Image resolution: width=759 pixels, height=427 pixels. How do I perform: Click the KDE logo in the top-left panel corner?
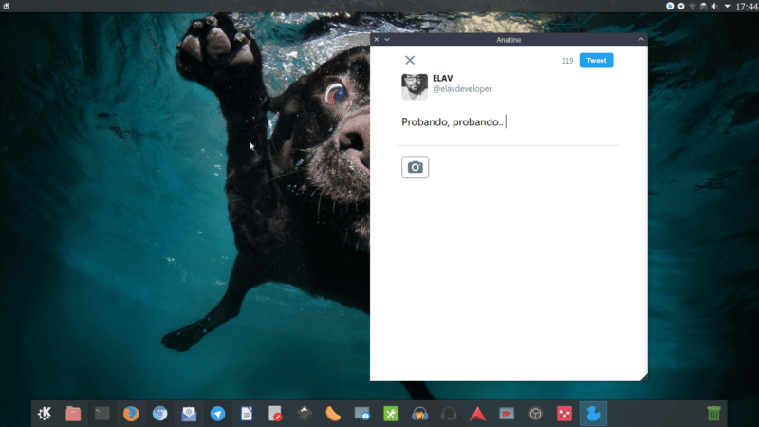point(6,6)
